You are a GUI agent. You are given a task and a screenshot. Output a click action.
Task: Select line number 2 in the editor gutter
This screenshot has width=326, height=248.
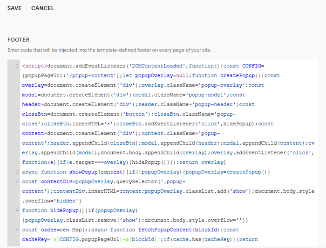pyautogui.click(x=17, y=172)
